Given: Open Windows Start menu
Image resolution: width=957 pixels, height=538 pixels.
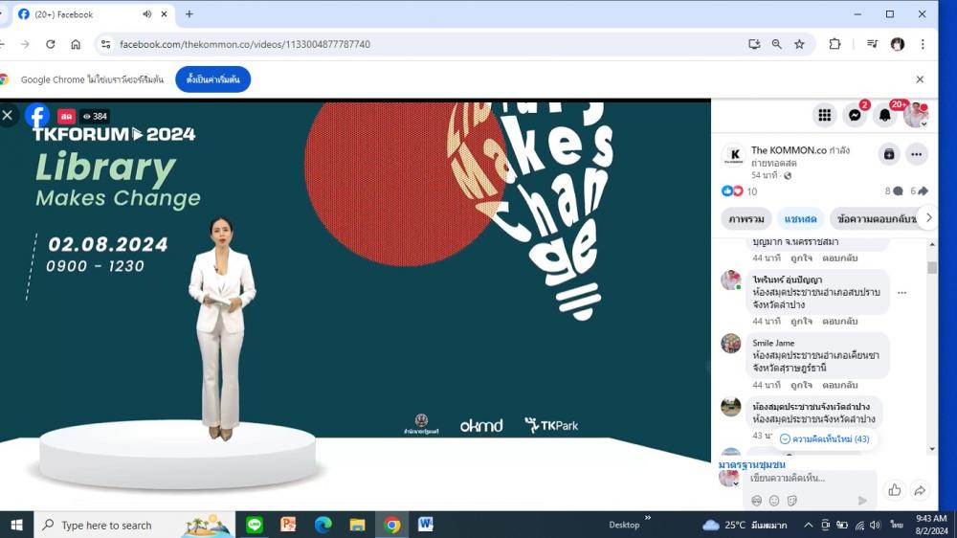Looking at the screenshot, I should point(16,526).
